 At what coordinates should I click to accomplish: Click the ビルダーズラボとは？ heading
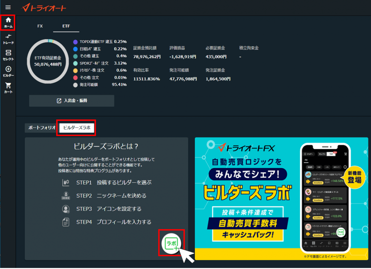coord(106,146)
